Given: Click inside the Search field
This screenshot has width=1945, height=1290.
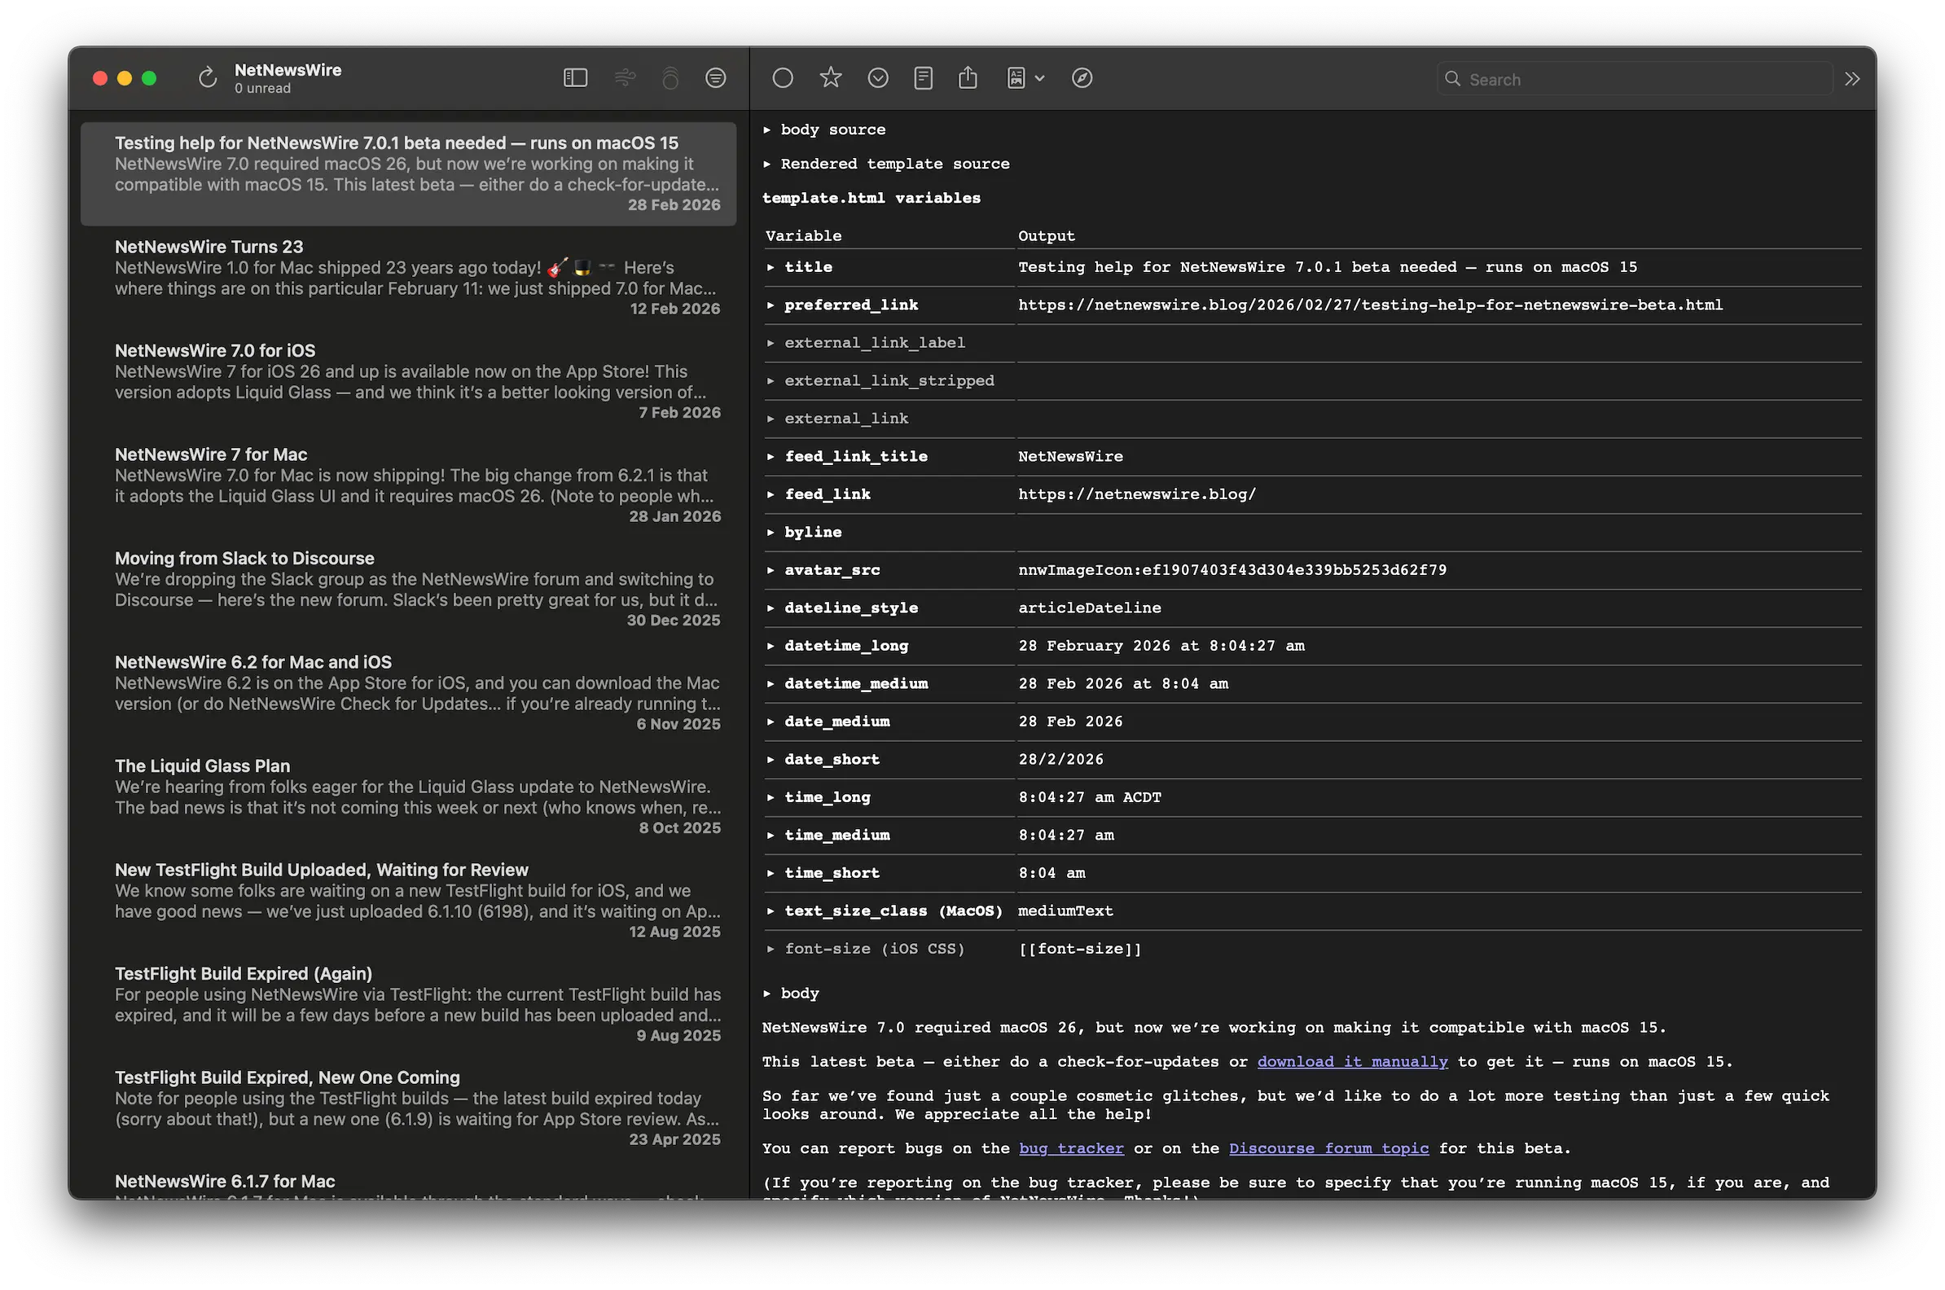Looking at the screenshot, I should click(x=1633, y=78).
